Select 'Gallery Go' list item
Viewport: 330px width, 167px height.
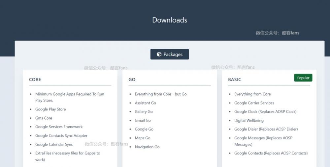coord(144,112)
